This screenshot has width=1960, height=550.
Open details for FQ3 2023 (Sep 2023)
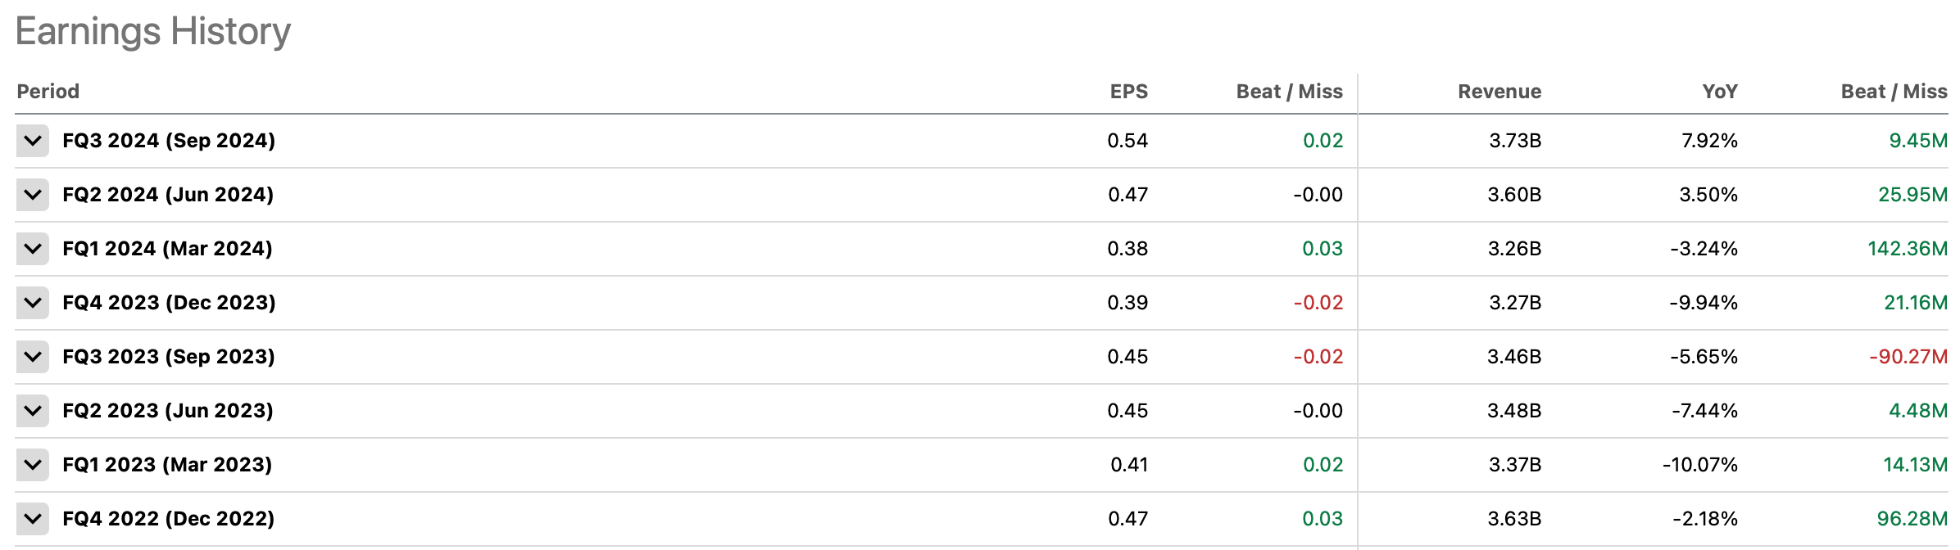click(33, 357)
